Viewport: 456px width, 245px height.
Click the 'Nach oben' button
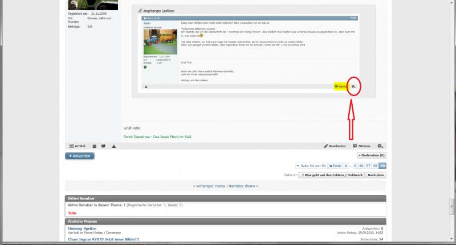375,175
